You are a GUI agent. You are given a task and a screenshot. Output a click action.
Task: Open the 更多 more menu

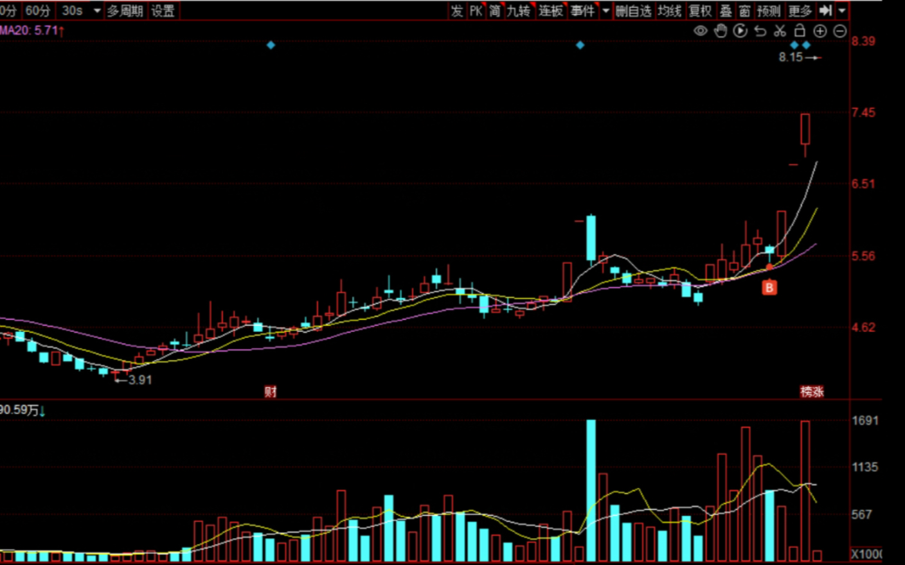[800, 10]
